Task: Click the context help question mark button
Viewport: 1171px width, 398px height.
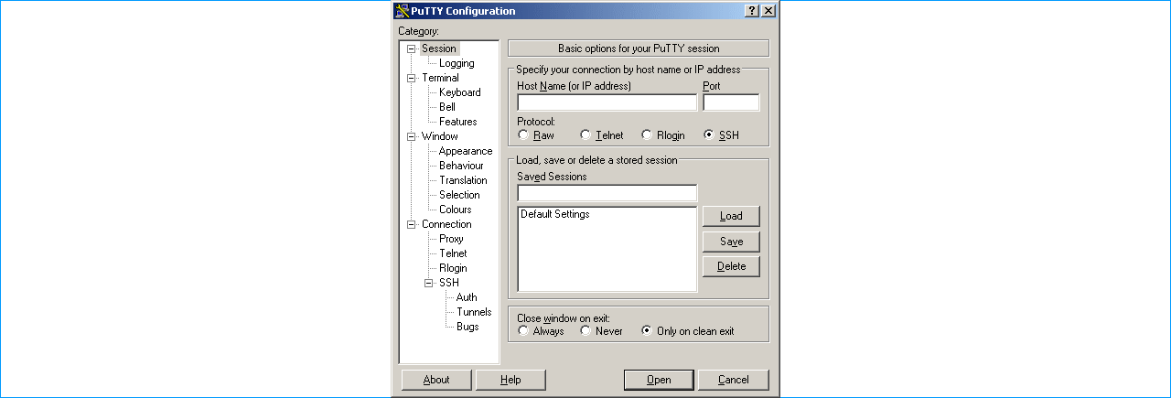Action: [x=752, y=11]
